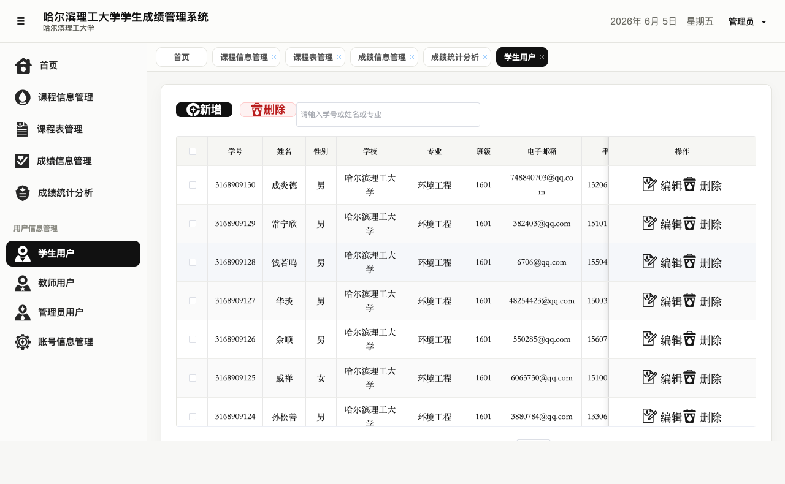
Task: Click the 账号信息管理 gear icon
Action: (23, 342)
